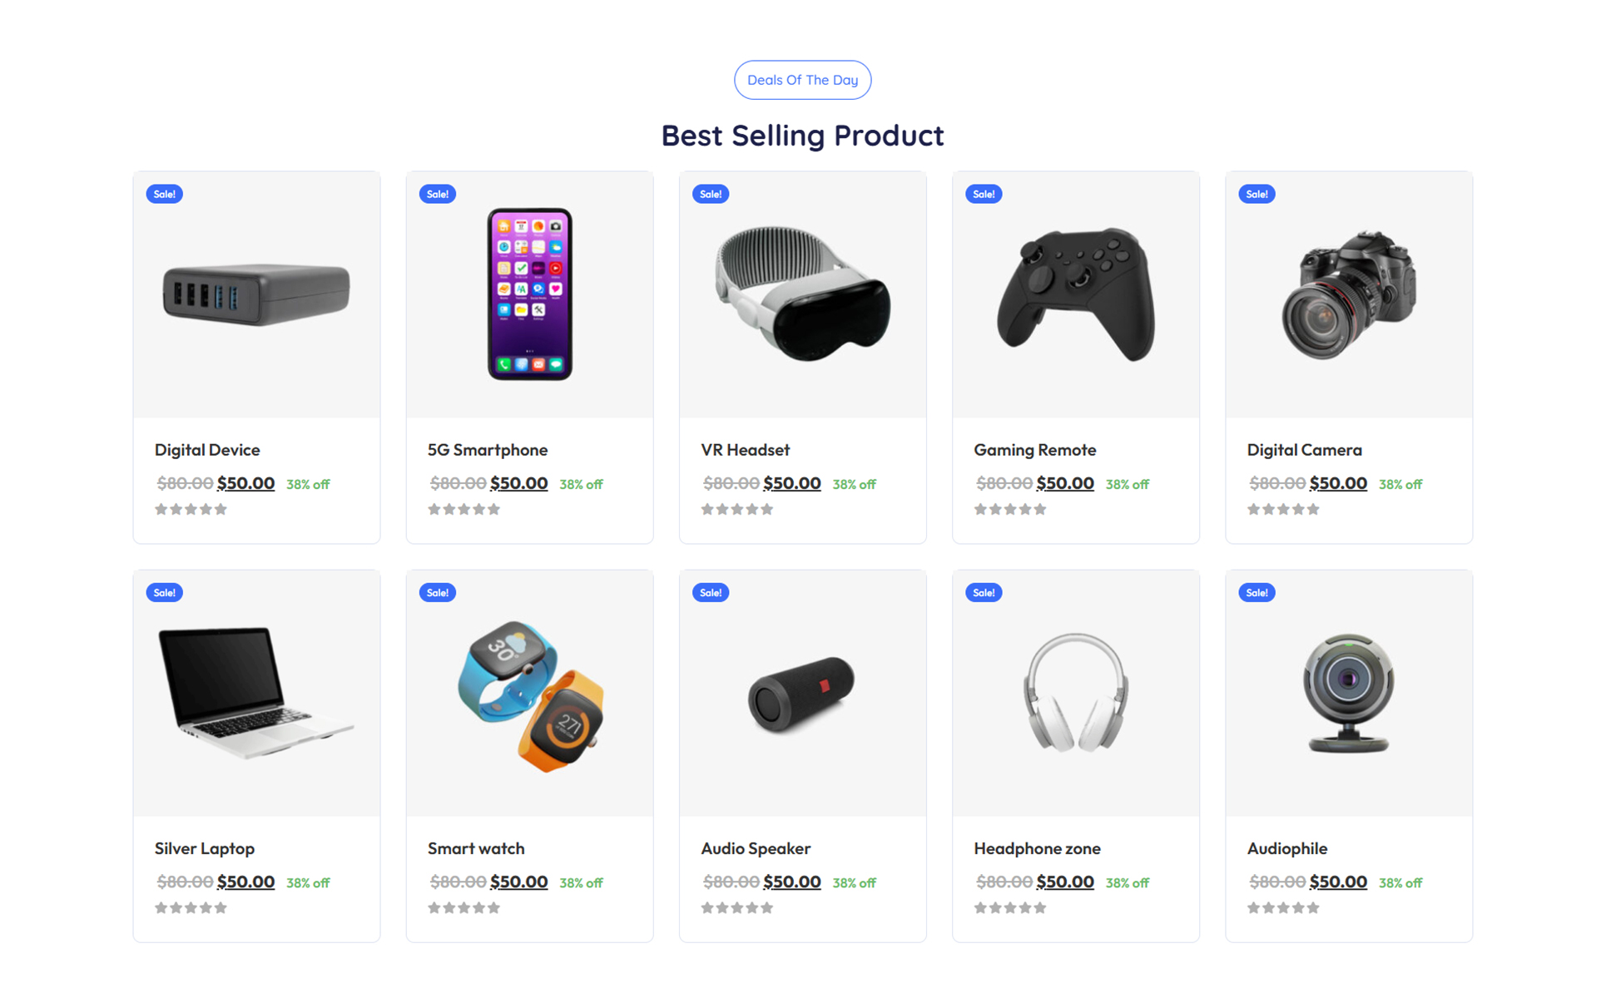The image size is (1606, 998).
Task: Click the Sale badge on Audiophile
Action: (1257, 592)
